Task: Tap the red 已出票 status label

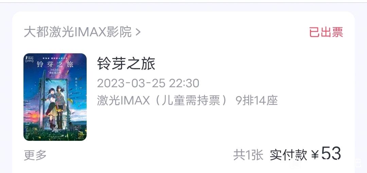Action: [x=326, y=32]
